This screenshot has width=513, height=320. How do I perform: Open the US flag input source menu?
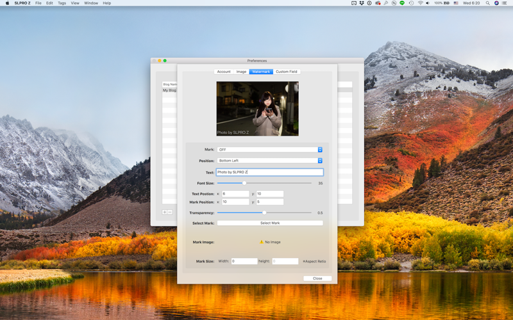pyautogui.click(x=456, y=3)
